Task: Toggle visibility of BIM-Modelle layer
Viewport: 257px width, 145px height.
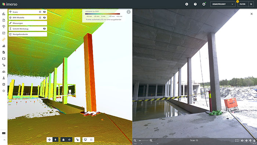Action: [44, 18]
